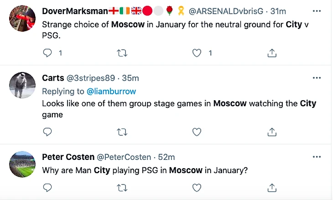The width and height of the screenshot is (333, 200).
Task: View DoverMarksman's profile avatar
Action: click(22, 19)
